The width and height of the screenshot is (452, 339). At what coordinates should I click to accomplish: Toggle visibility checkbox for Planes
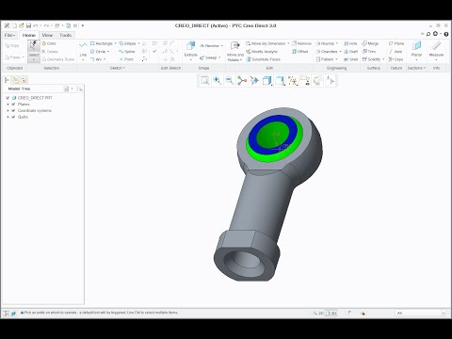[13, 105]
